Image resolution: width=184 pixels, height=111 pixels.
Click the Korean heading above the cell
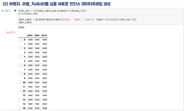(x=56, y=4)
